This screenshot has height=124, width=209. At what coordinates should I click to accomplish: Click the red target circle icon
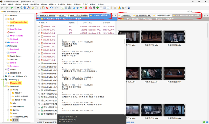click(91, 8)
